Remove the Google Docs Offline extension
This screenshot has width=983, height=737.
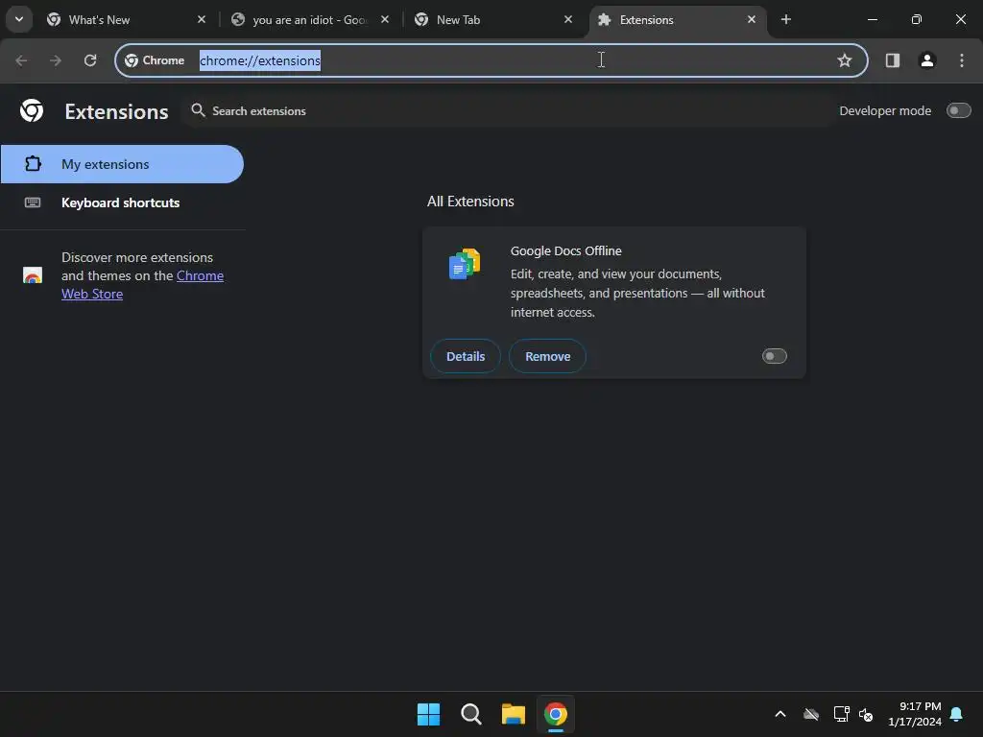click(x=547, y=356)
